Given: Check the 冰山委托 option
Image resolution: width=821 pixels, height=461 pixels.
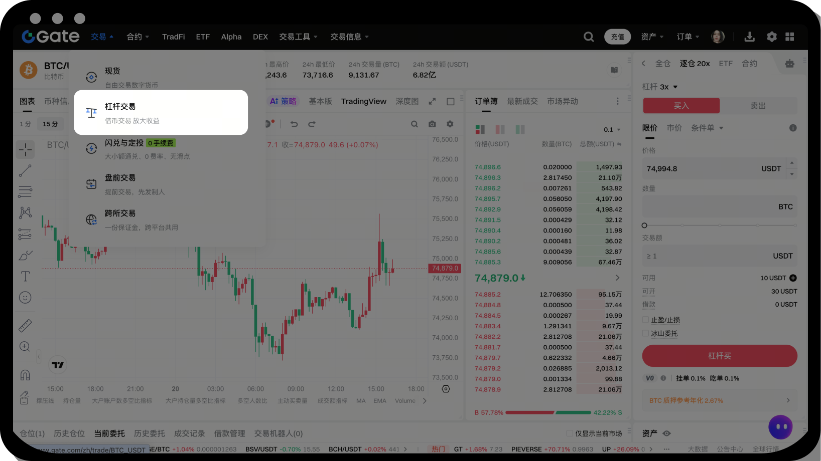Looking at the screenshot, I should (x=646, y=333).
